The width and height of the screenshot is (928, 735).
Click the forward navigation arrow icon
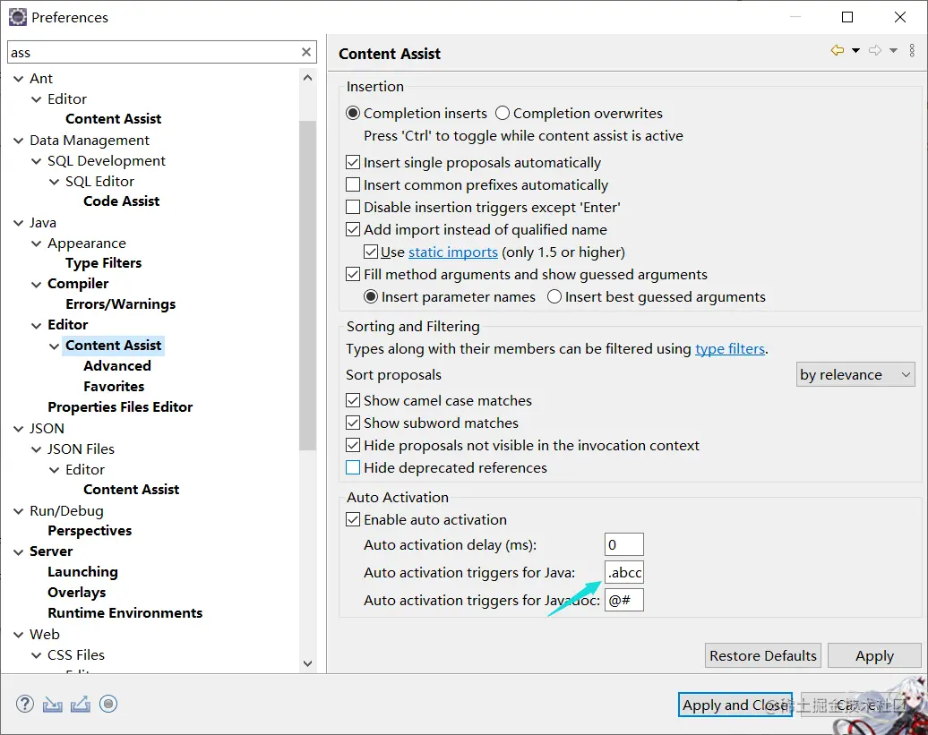(x=875, y=51)
